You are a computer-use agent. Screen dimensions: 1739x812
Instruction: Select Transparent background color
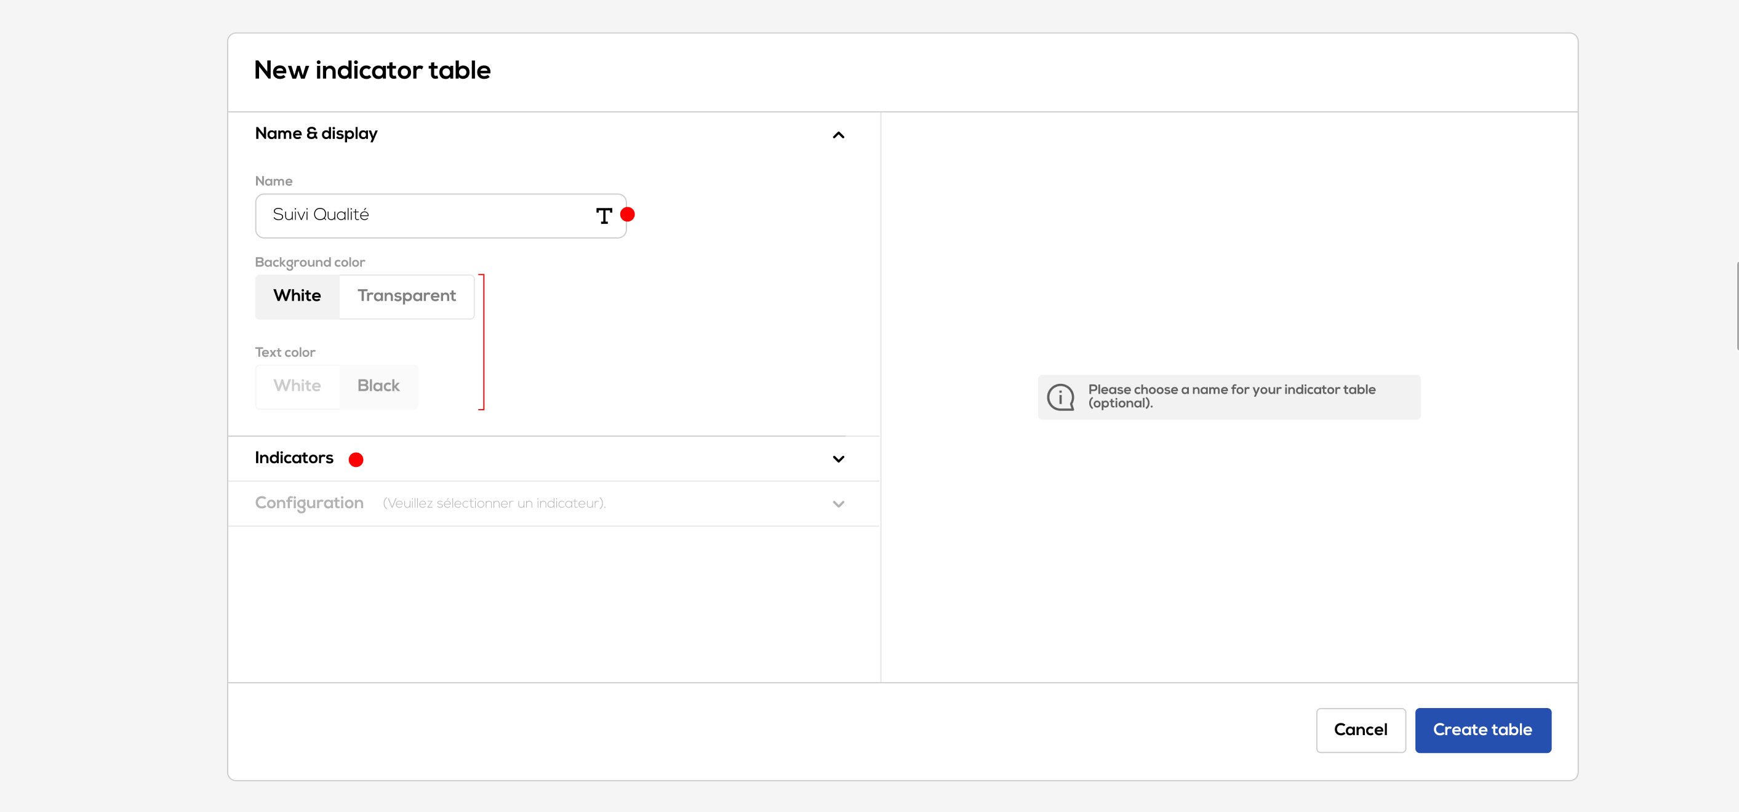[x=406, y=296]
